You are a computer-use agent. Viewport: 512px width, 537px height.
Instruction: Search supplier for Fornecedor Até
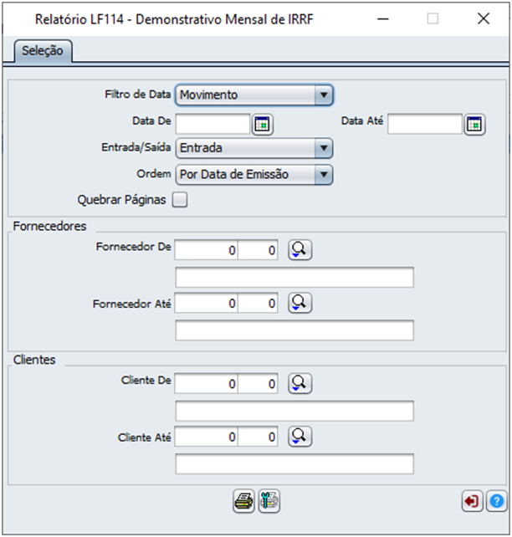tap(300, 303)
